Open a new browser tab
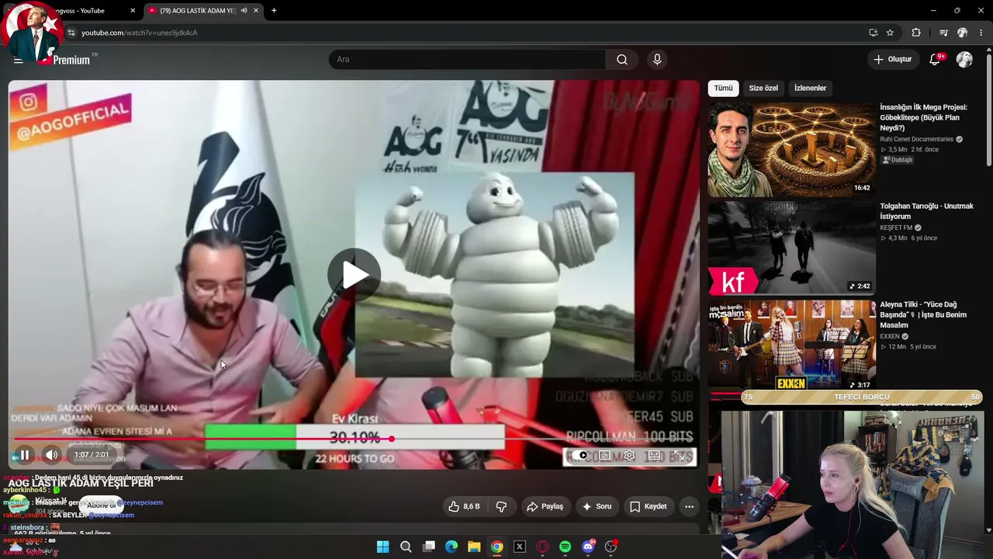Screen dimensions: 993x559 274,11
